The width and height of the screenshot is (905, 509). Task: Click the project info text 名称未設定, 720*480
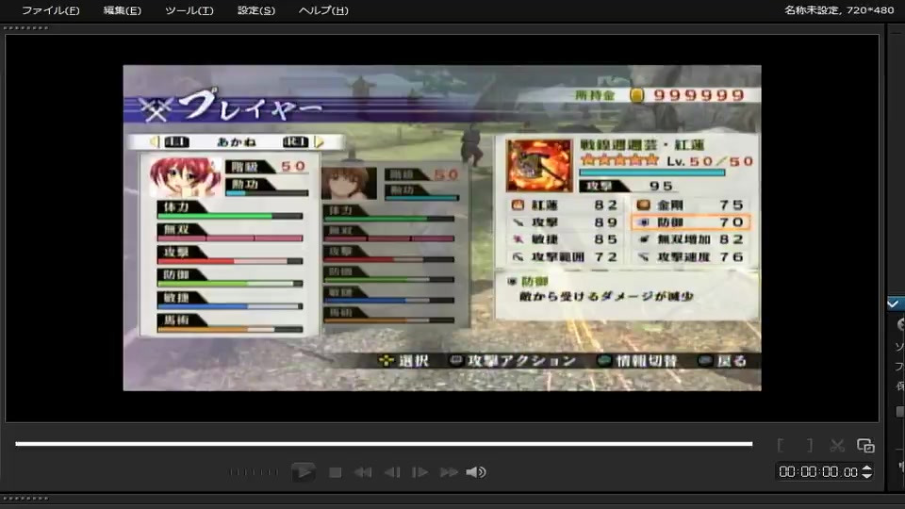click(x=839, y=9)
